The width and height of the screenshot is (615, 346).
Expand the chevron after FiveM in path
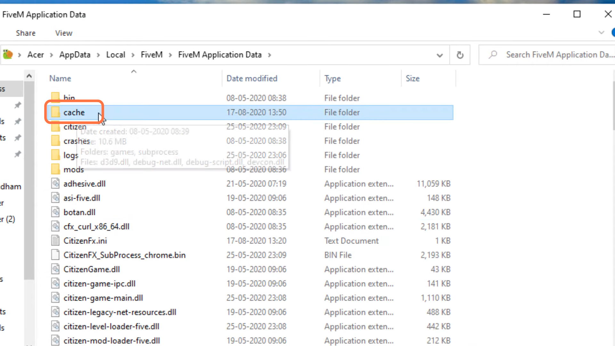(170, 55)
